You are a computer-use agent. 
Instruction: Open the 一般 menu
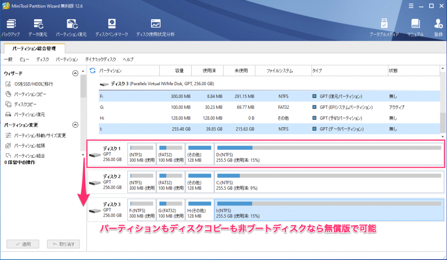(8, 59)
